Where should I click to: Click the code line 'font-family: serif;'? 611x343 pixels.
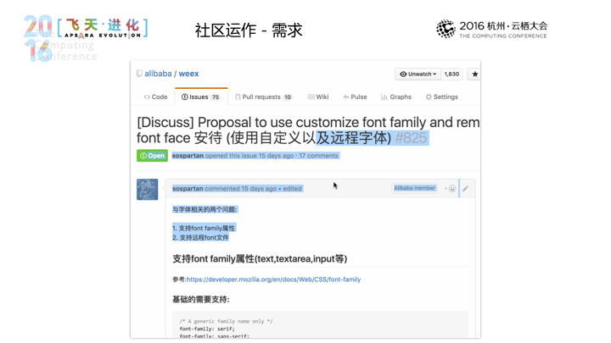click(207, 329)
